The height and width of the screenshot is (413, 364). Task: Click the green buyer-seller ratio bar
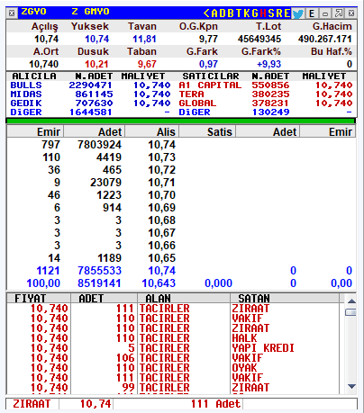[181, 121]
